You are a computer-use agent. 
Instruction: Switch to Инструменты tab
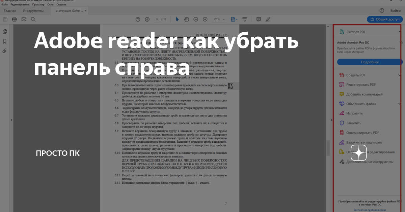pos(33,11)
